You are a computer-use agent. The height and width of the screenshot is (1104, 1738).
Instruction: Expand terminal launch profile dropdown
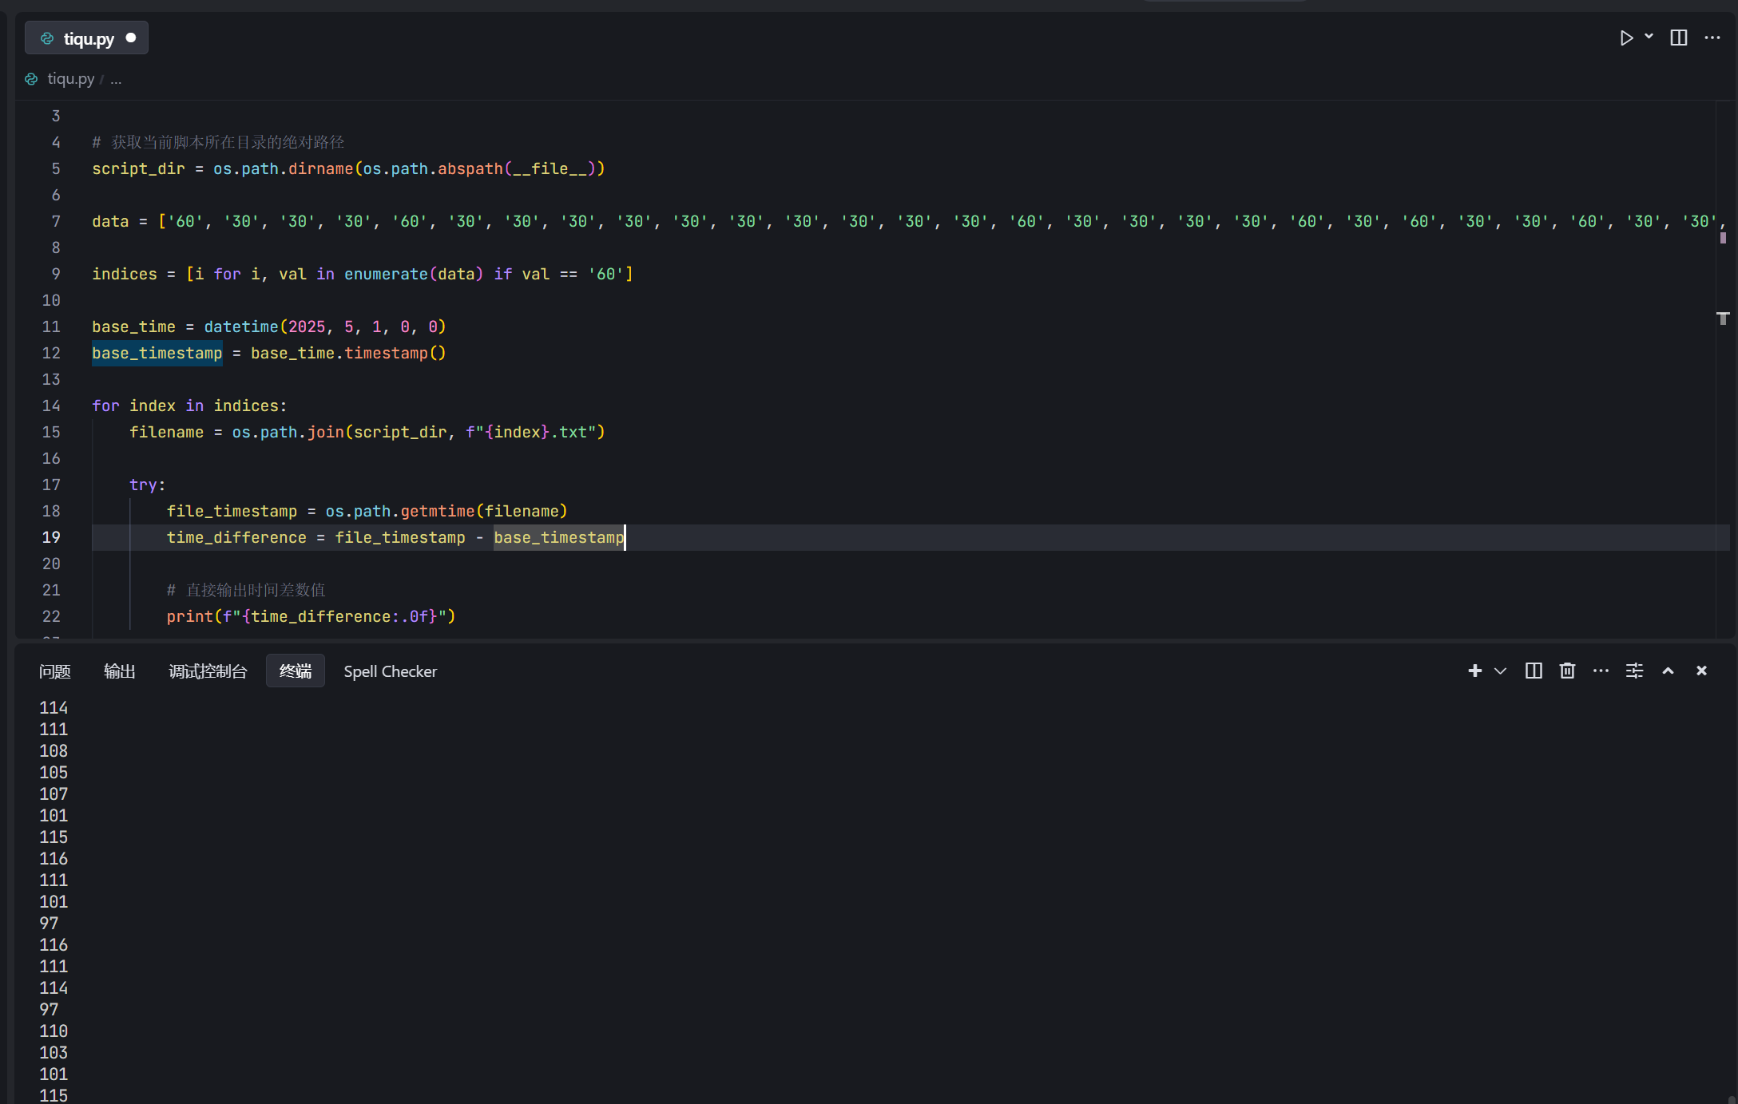click(x=1500, y=671)
